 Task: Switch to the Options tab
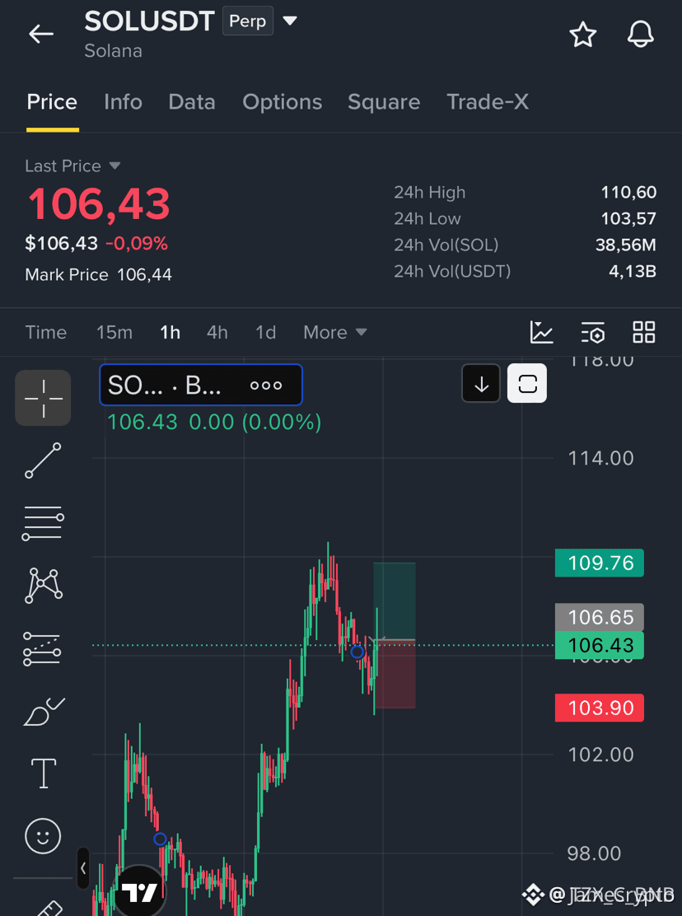(x=282, y=102)
